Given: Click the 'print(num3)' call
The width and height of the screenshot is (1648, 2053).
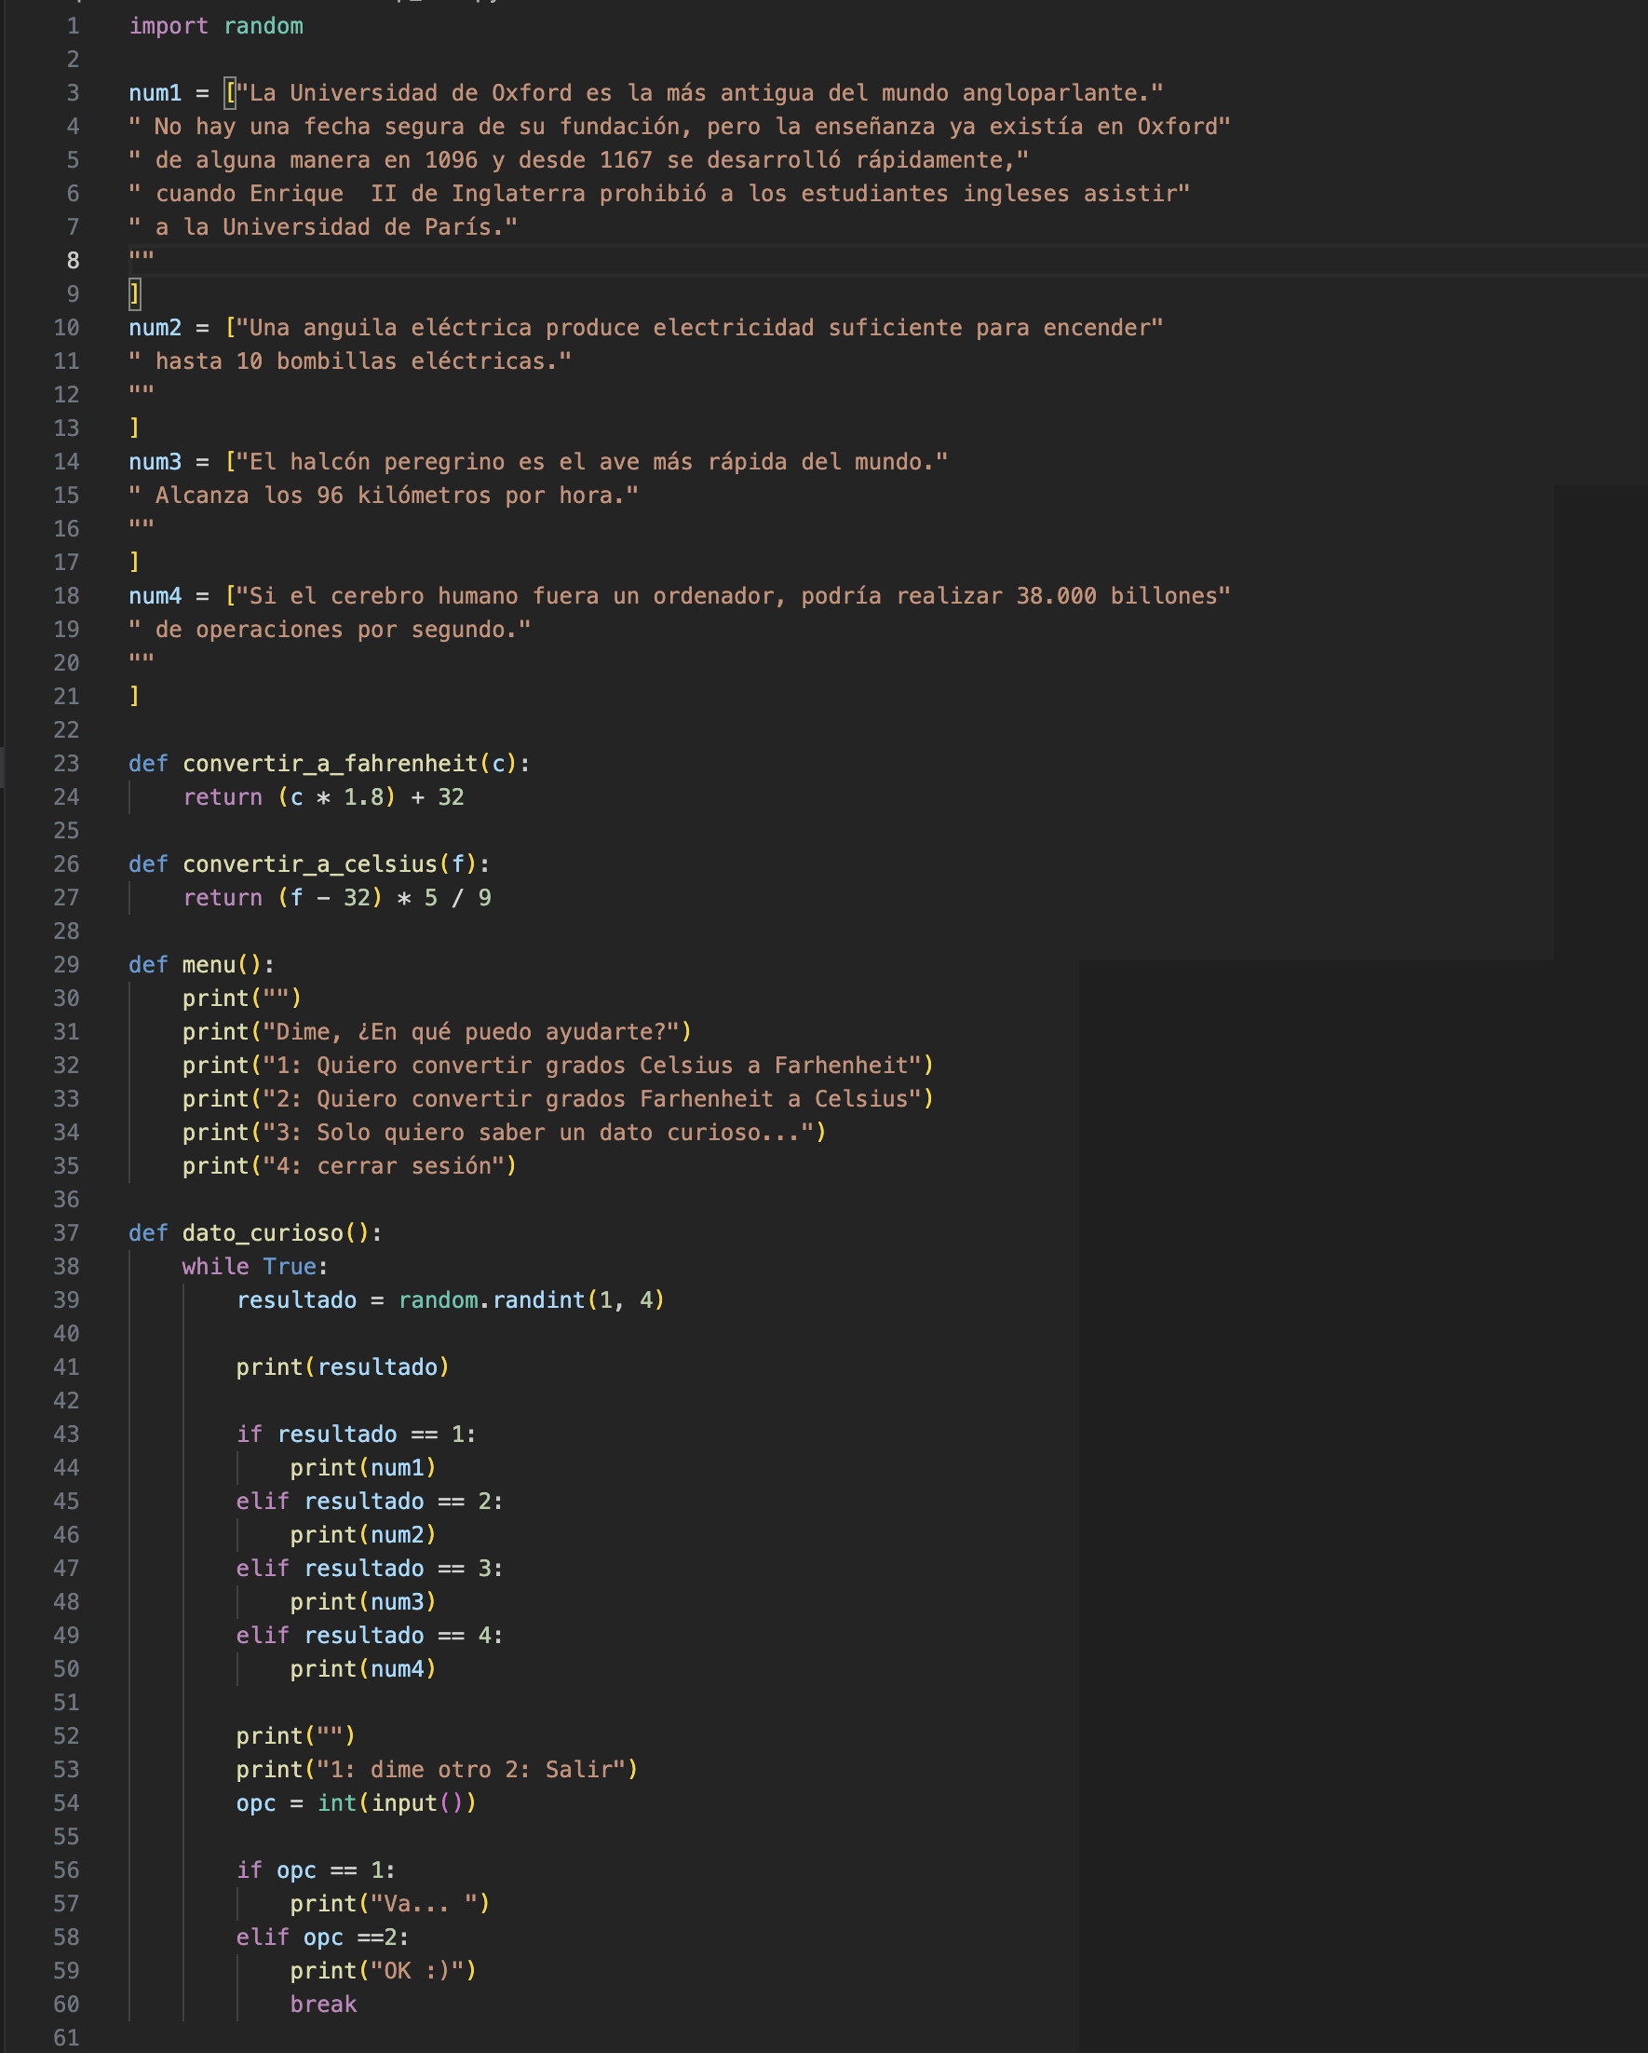Looking at the screenshot, I should (364, 1601).
